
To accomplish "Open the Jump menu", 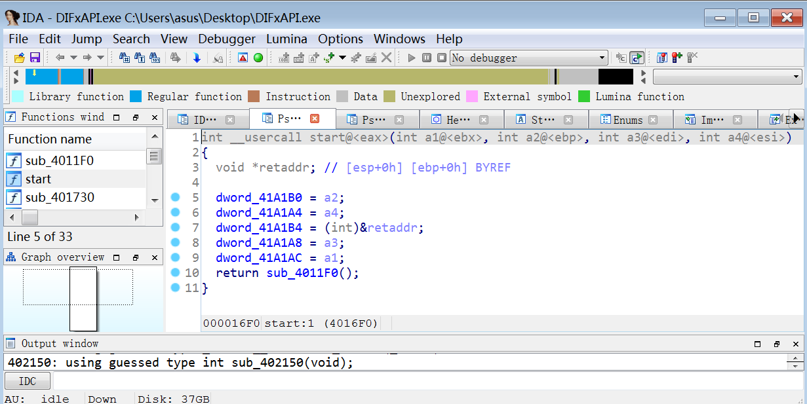I will (87, 39).
